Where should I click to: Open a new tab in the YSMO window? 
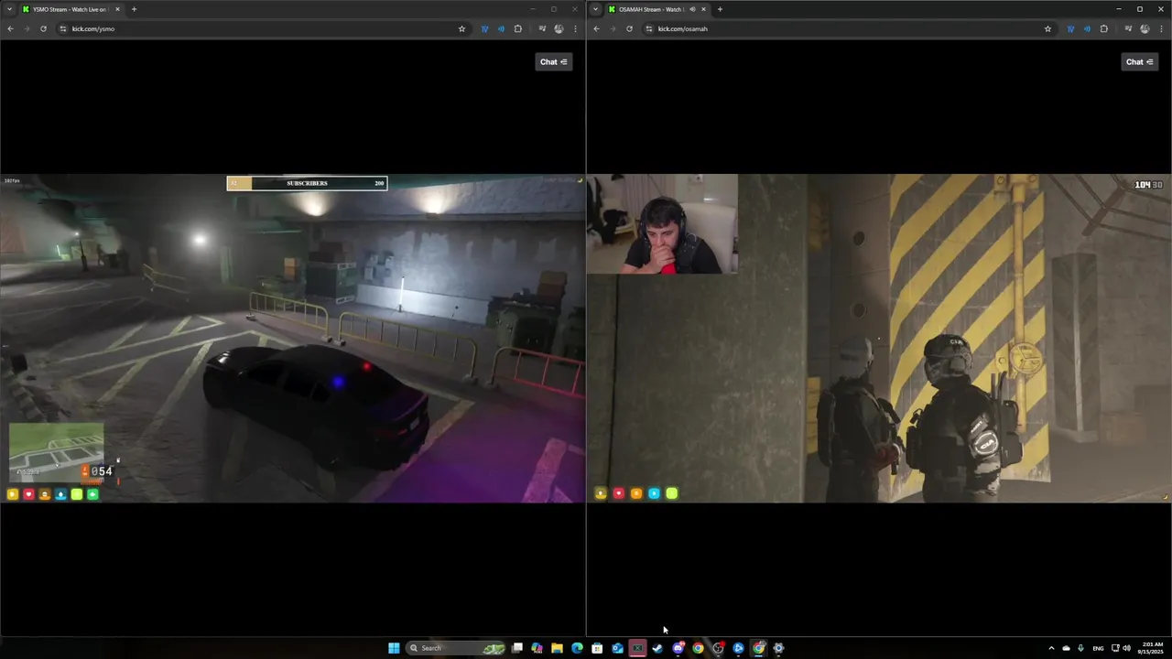pos(134,9)
